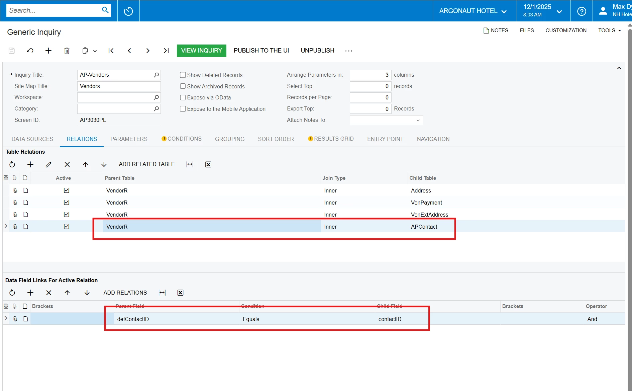
Task: Move the data field link row up
Action: coord(67,293)
